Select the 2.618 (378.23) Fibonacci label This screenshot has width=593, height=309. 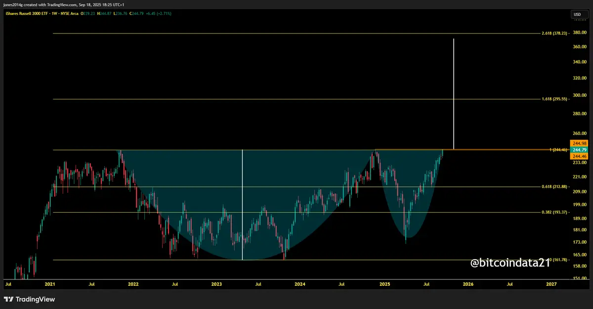(x=555, y=34)
